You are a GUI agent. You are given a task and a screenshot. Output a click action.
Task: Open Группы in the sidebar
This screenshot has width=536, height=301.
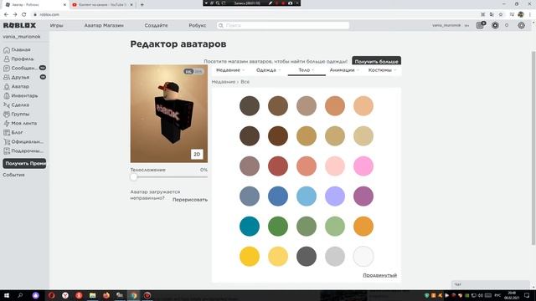pos(17,115)
